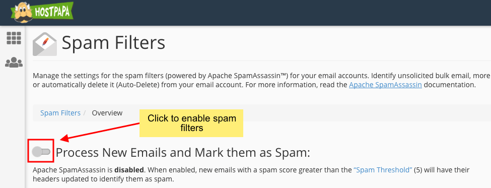This screenshot has height=188, width=491.
Task: Go to Spam Filters breadcrumb link
Action: [60, 113]
